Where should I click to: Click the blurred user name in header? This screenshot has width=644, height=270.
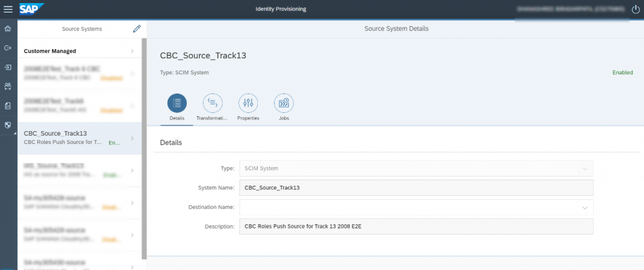(571, 9)
